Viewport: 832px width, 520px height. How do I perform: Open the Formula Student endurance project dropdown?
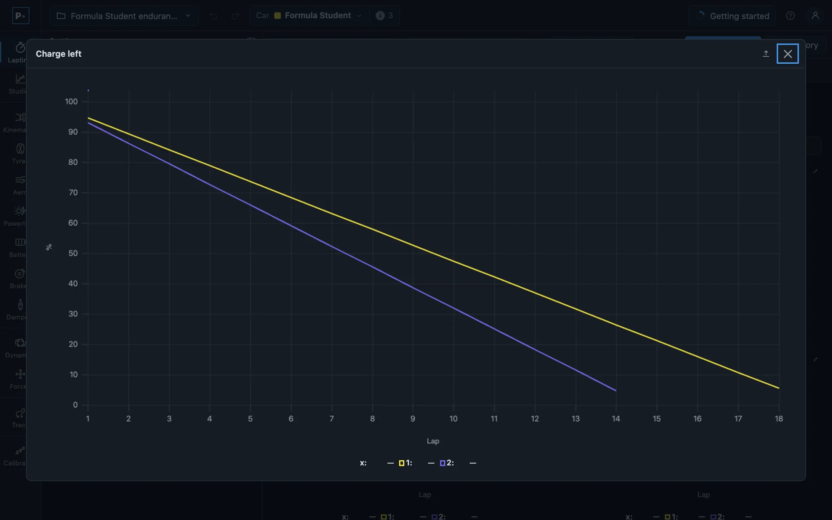(124, 16)
